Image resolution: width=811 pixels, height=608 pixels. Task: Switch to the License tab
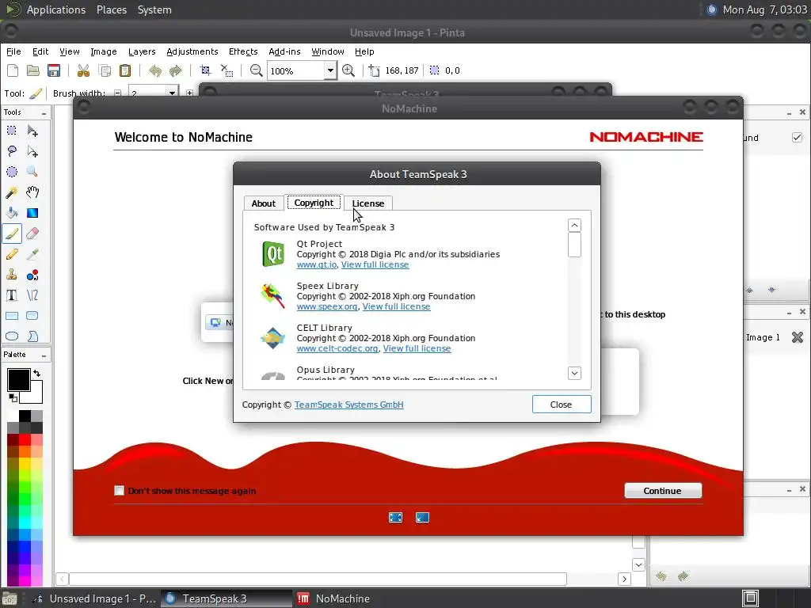[x=368, y=203]
